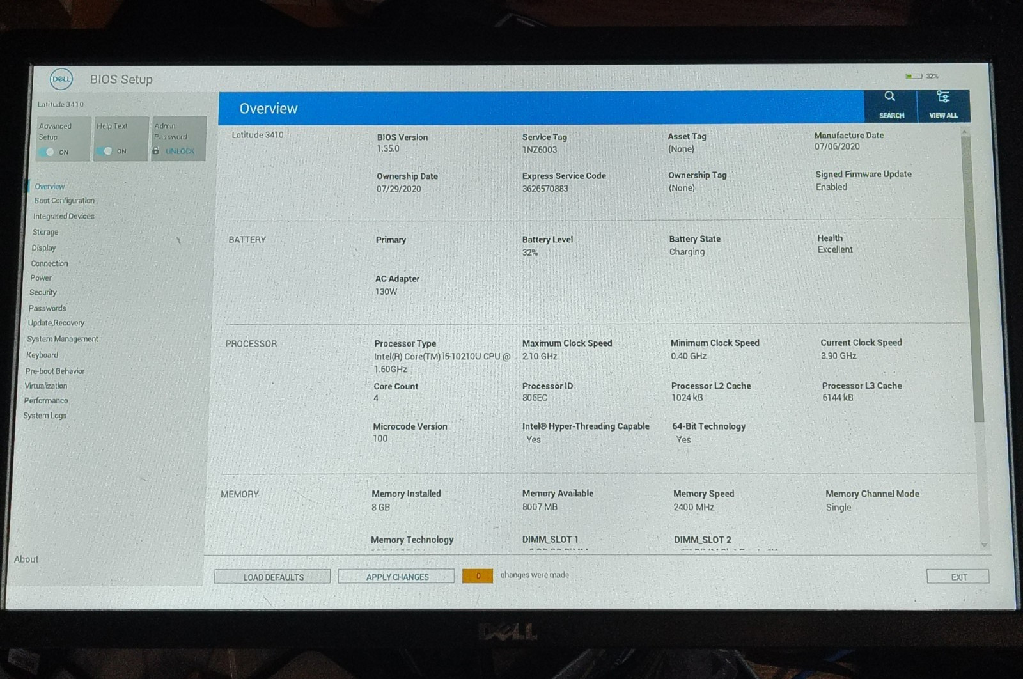
Task: Click the About link
Action: 26,559
